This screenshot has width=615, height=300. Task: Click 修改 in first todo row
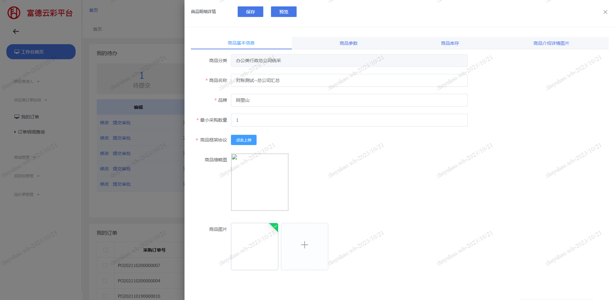(104, 123)
